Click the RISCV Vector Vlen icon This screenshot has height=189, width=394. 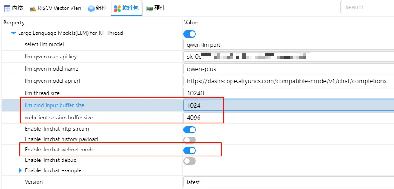click(33, 9)
